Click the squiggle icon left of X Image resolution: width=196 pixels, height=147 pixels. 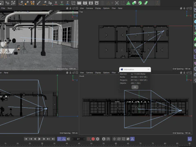(x=50, y=3)
